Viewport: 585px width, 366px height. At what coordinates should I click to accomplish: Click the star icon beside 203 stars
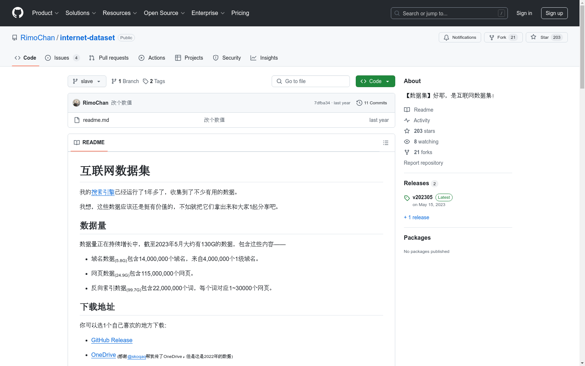407,131
